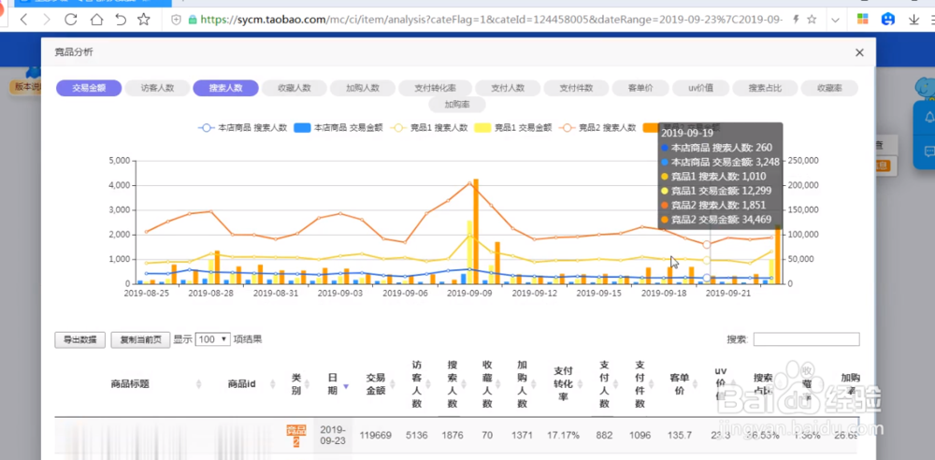Click the 导出数据 export button
This screenshot has width=935, height=460.
(x=79, y=340)
